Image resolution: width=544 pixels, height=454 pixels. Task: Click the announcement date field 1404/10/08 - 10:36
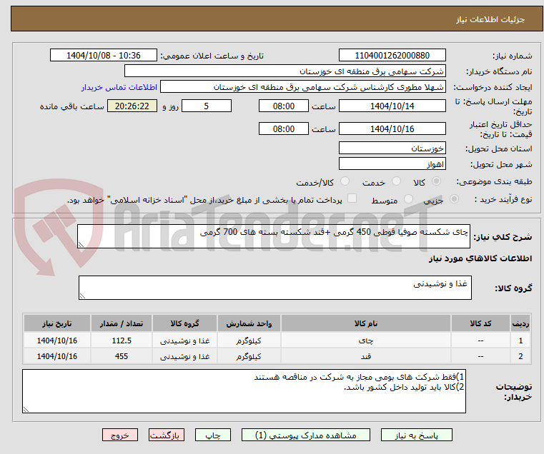click(104, 56)
